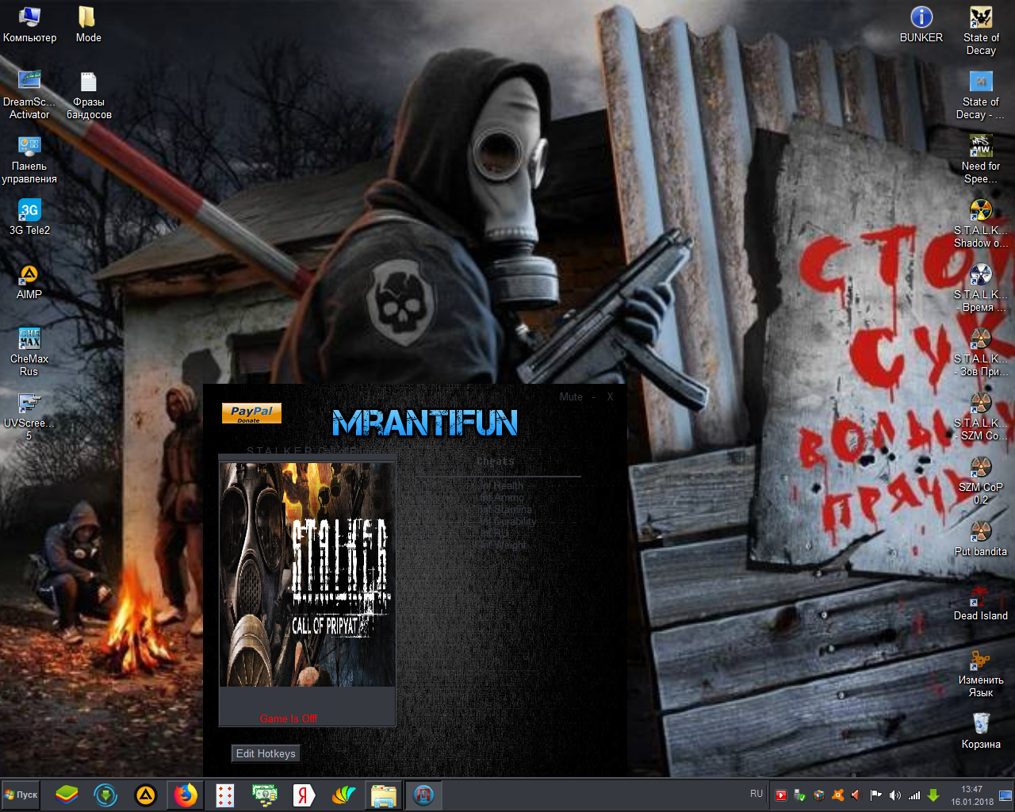This screenshot has height=812, width=1015.
Task: Open the white system volume icon
Action: 895,795
